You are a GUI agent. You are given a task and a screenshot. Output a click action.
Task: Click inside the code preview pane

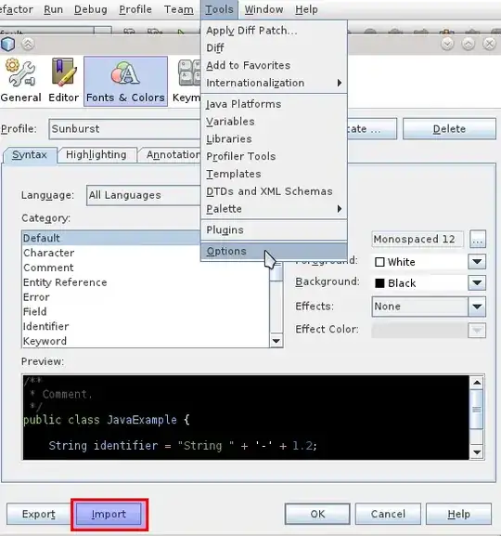point(246,417)
